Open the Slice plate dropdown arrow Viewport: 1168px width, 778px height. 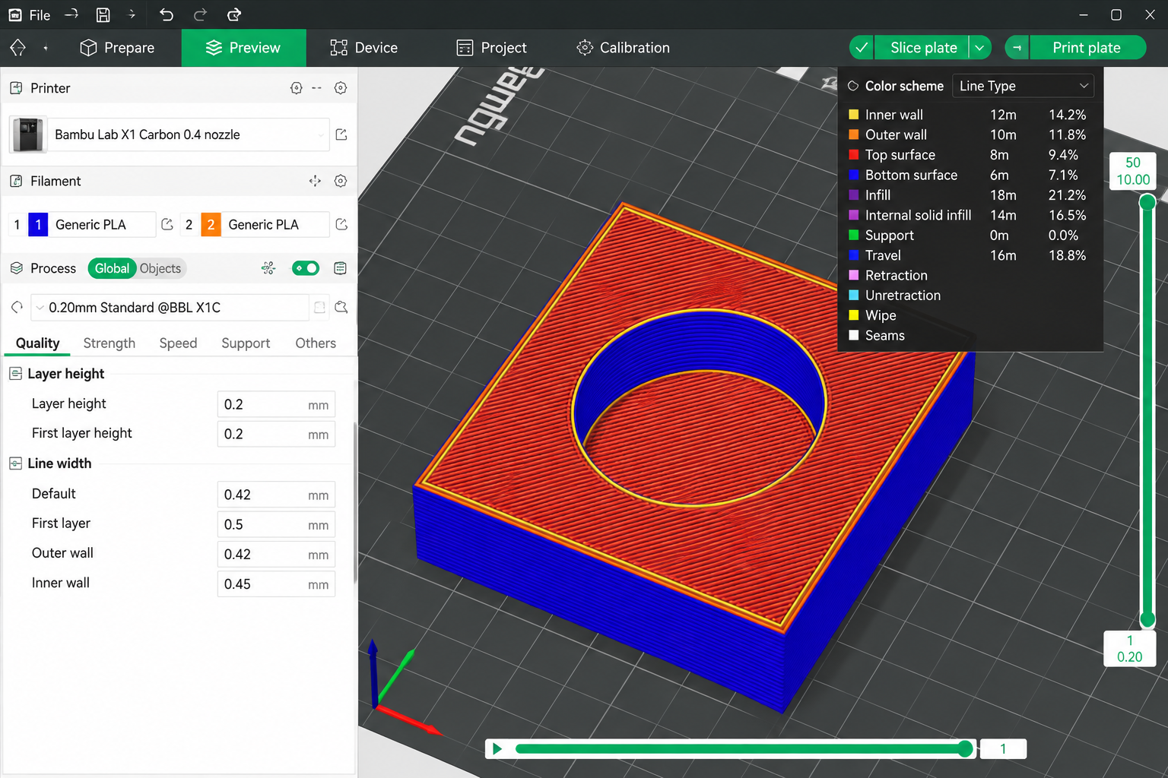(980, 48)
